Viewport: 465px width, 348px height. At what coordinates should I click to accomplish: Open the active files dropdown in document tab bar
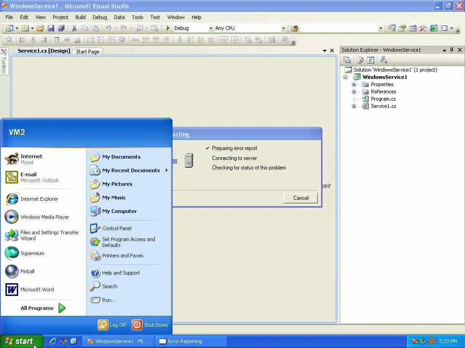point(324,51)
